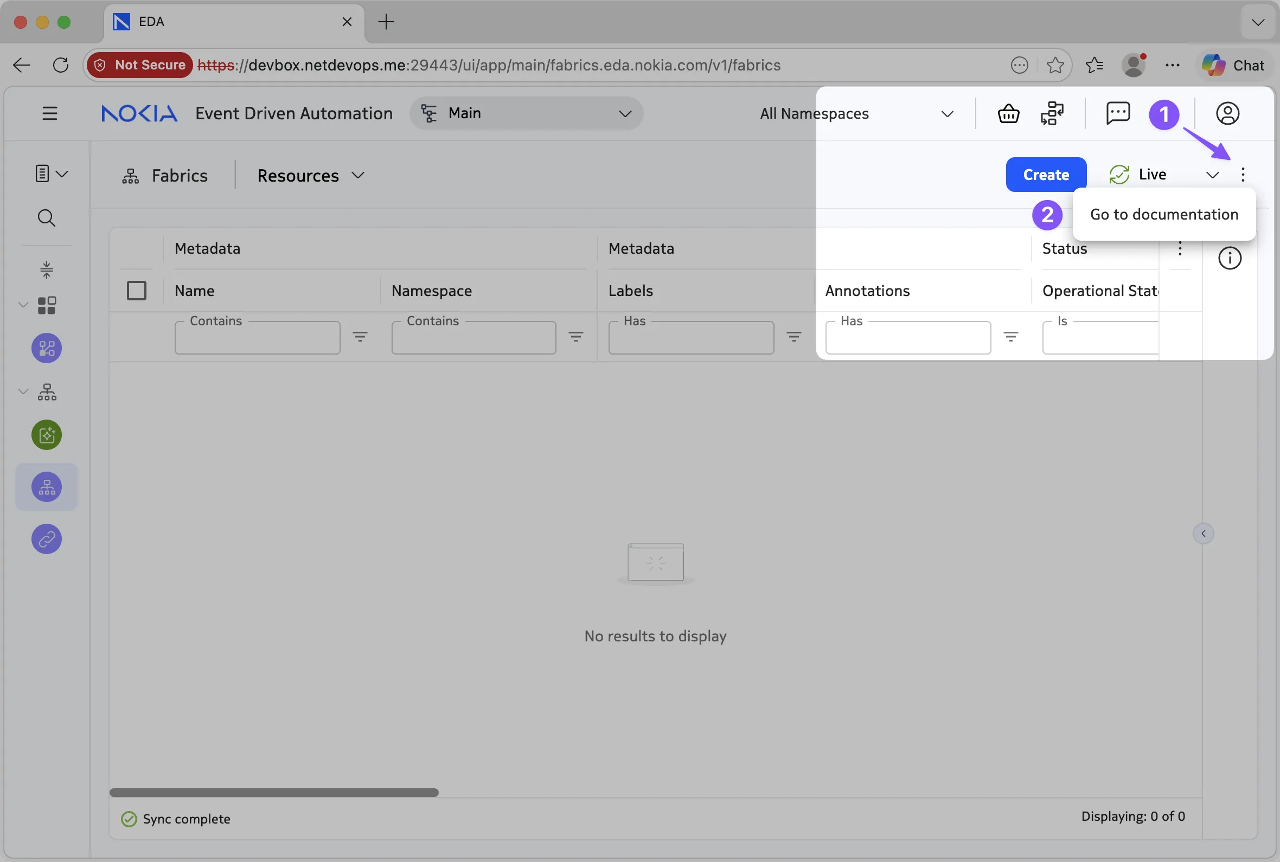Open the table three-dot column menu
This screenshot has height=862, width=1280.
(x=1180, y=248)
